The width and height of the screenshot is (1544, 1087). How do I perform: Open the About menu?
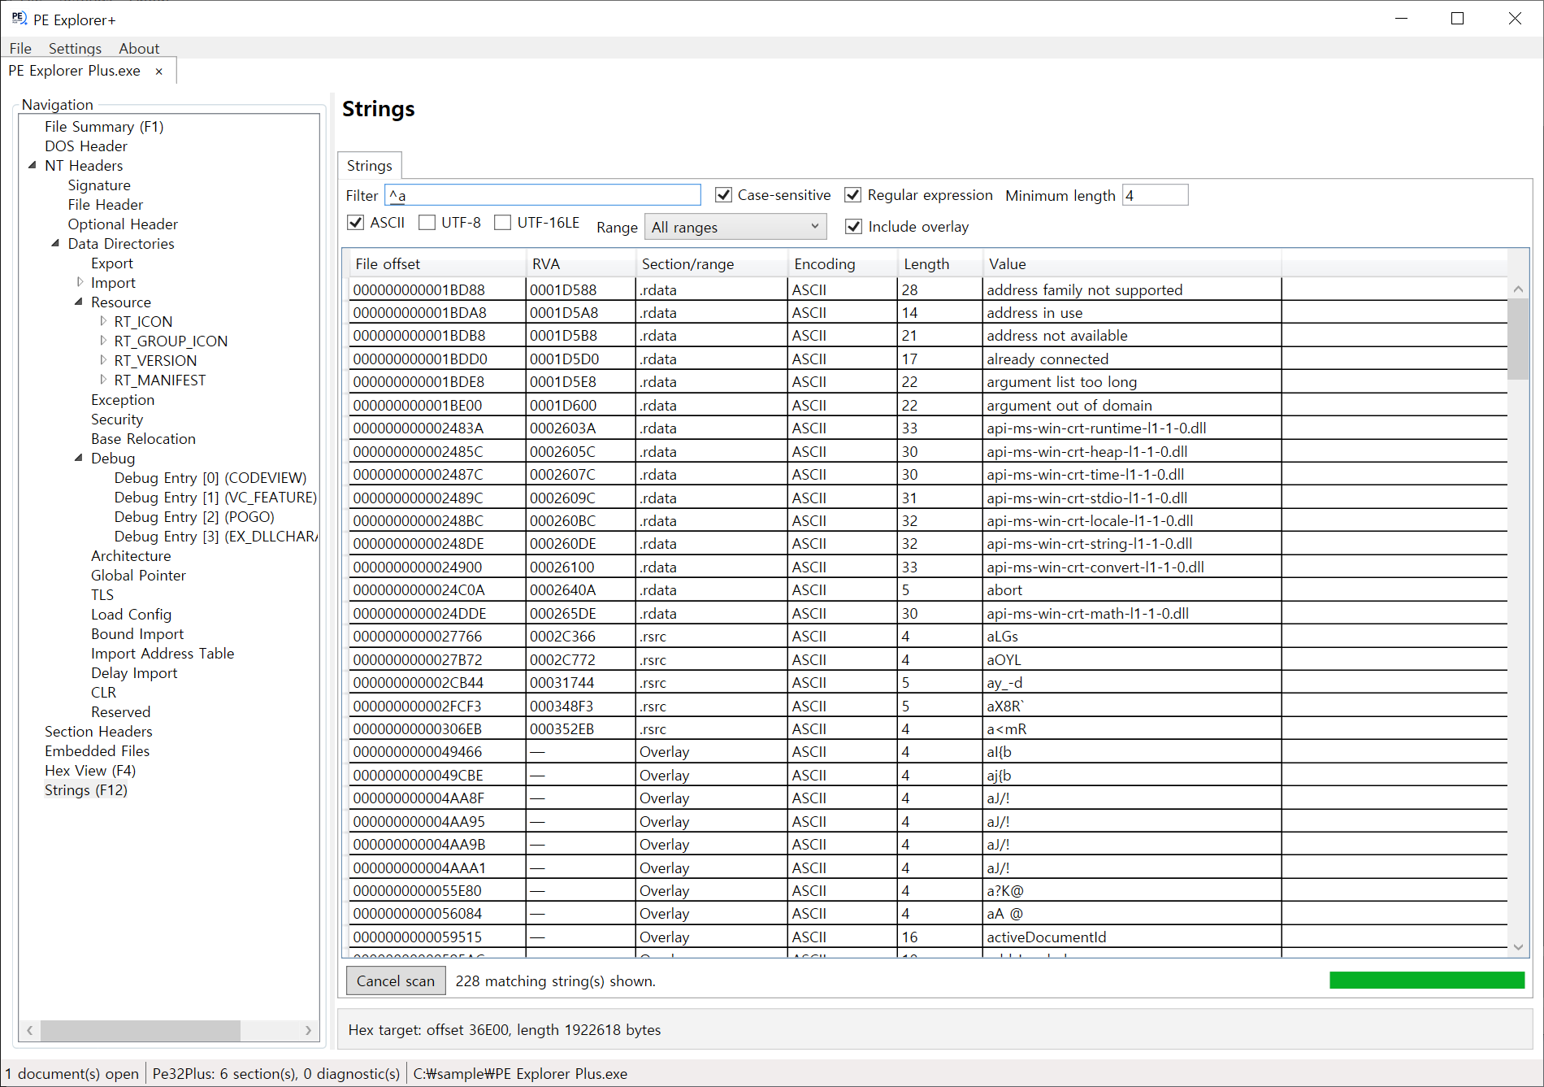tap(139, 49)
